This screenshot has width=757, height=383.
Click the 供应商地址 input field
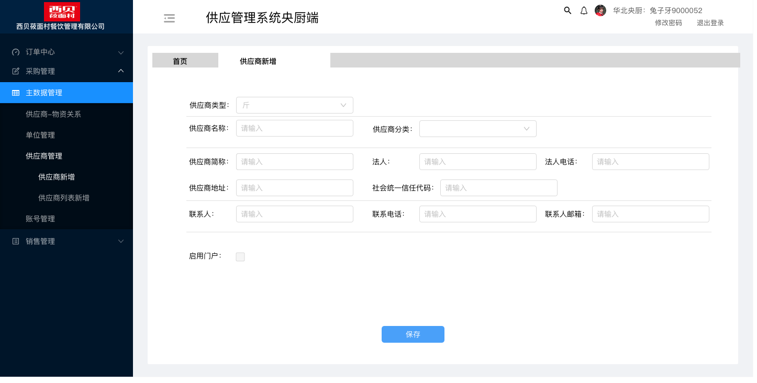pos(295,188)
